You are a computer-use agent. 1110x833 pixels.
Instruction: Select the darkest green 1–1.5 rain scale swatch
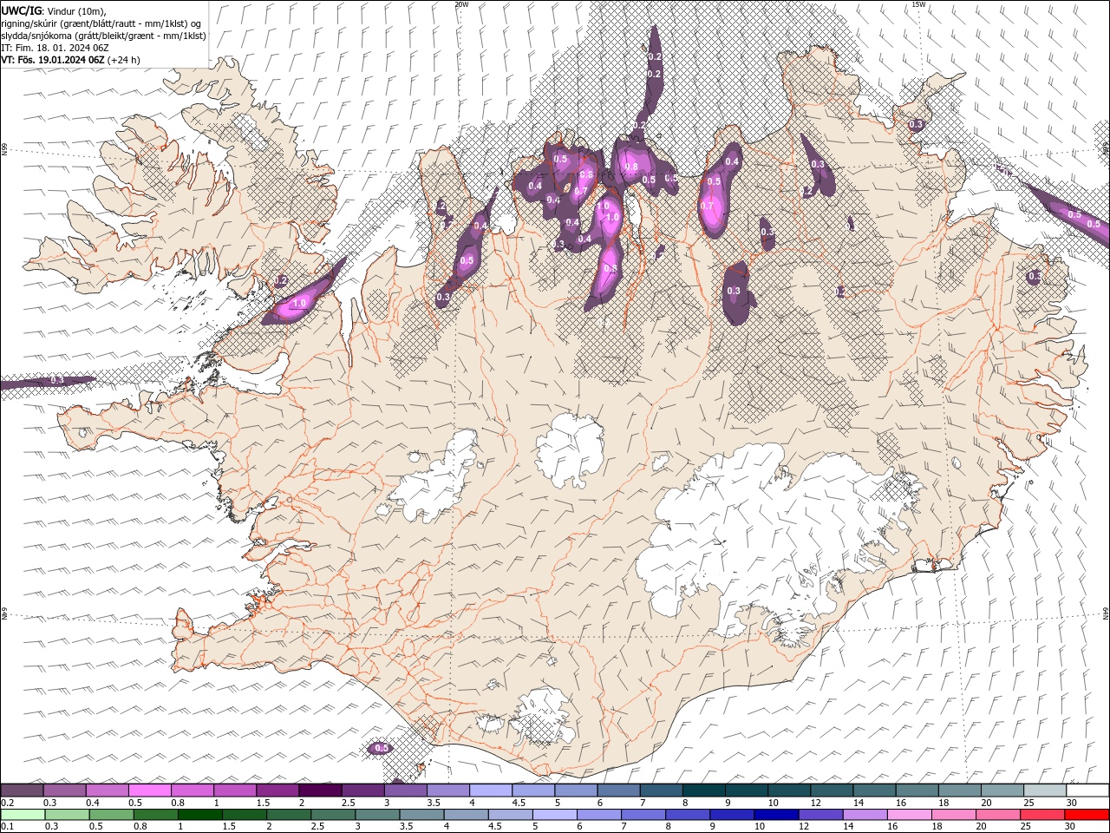(200, 815)
